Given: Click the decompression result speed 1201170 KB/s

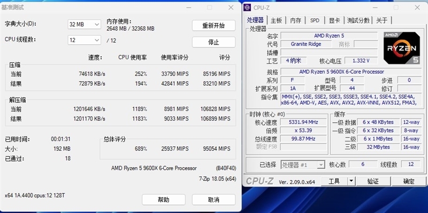Looking at the screenshot, I should (89, 119).
